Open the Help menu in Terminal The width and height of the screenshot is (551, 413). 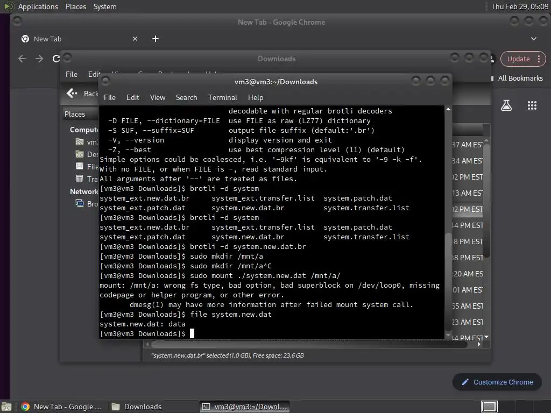tap(256, 98)
